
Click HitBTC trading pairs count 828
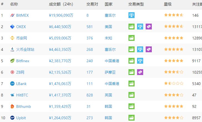point(90,95)
